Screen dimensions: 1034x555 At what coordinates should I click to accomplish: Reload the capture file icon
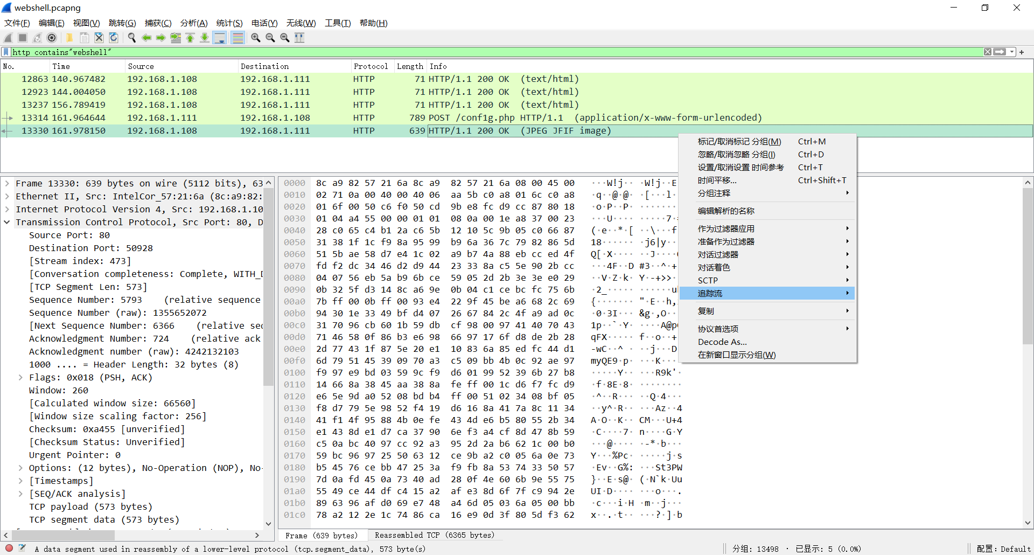coord(114,38)
